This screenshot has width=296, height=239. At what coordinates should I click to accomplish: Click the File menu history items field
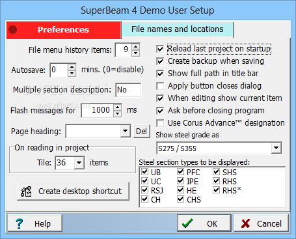(x=124, y=50)
